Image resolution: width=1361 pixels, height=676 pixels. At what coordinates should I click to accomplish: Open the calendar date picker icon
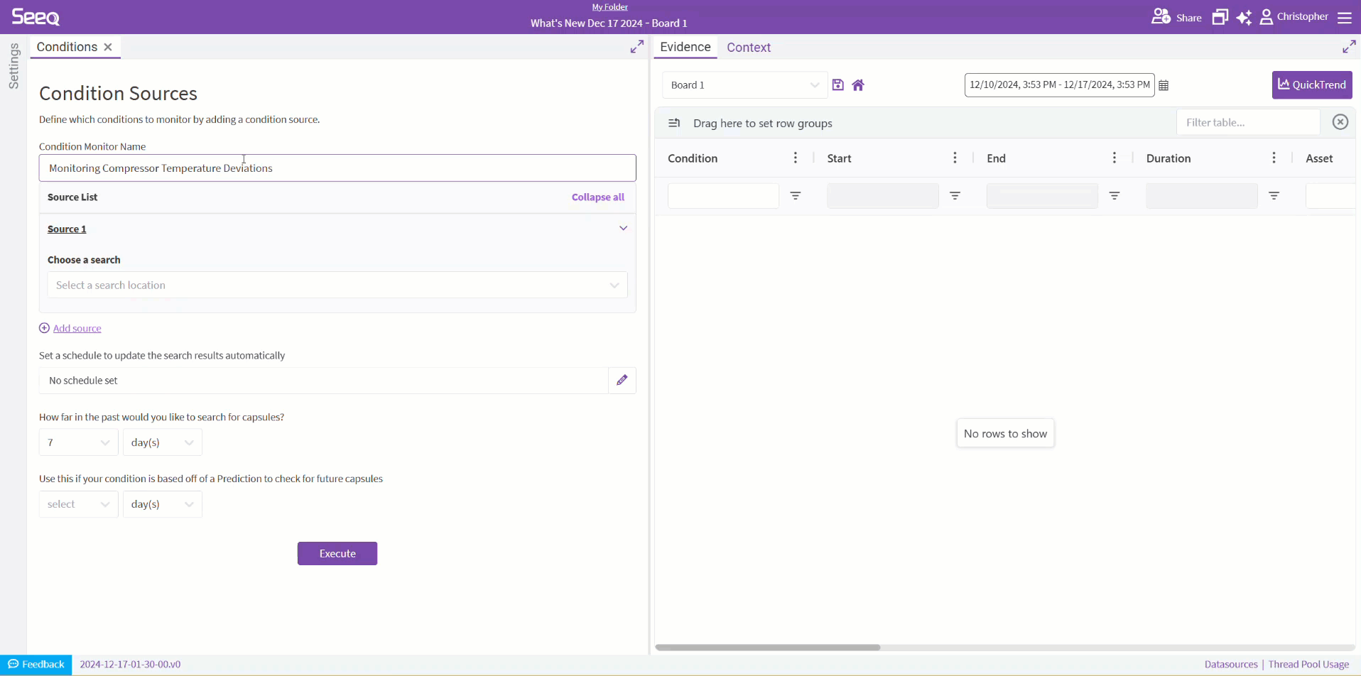[1164, 85]
